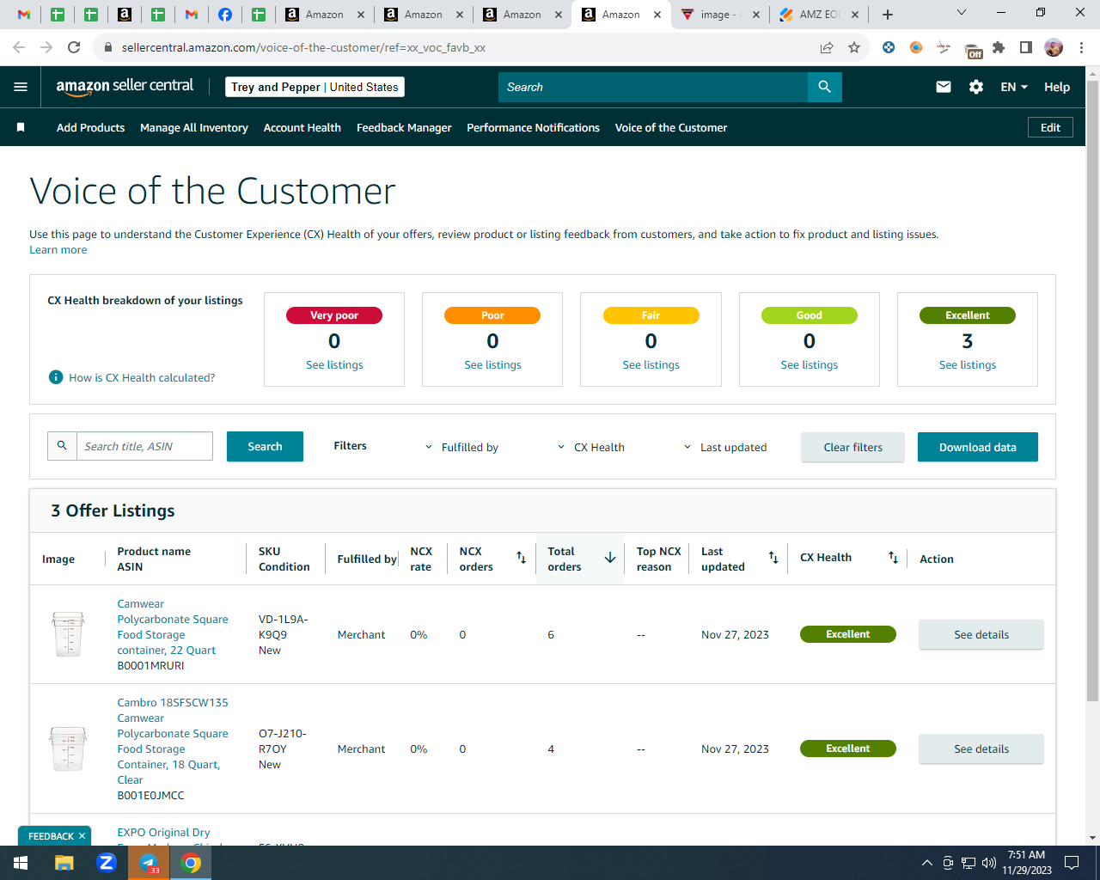1100x880 pixels.
Task: Click the magnifier icon beside title search field
Action: click(62, 446)
